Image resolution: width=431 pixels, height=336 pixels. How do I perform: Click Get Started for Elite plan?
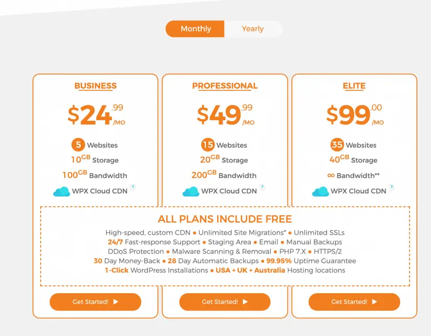354,302
